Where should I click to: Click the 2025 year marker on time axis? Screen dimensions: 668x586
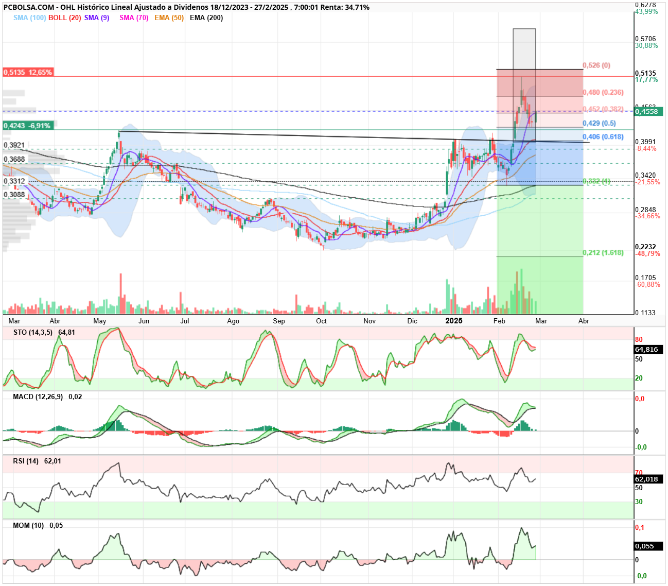(454, 320)
